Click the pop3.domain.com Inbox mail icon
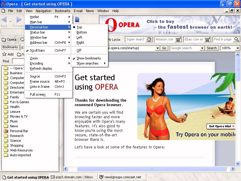Viewport: 241px width, 181px height. (53, 177)
